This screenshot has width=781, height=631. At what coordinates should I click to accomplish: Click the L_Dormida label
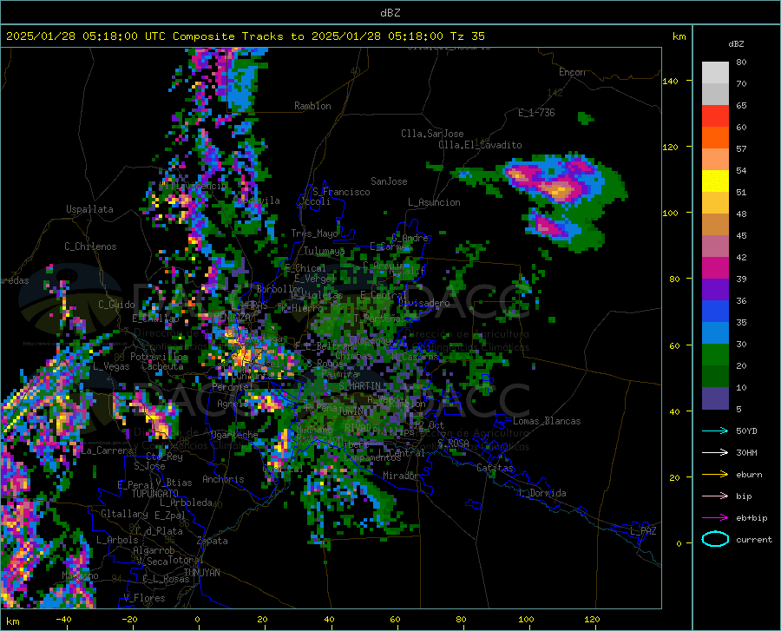click(541, 493)
